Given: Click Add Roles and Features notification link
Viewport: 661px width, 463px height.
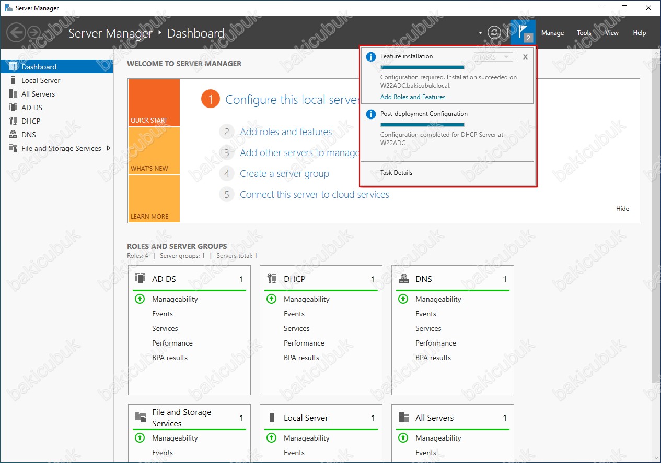Looking at the screenshot, I should click(413, 97).
